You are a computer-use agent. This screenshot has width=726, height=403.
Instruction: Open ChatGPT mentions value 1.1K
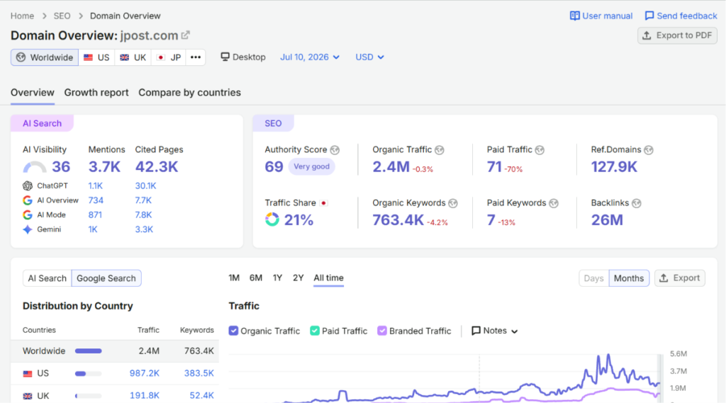coord(96,186)
